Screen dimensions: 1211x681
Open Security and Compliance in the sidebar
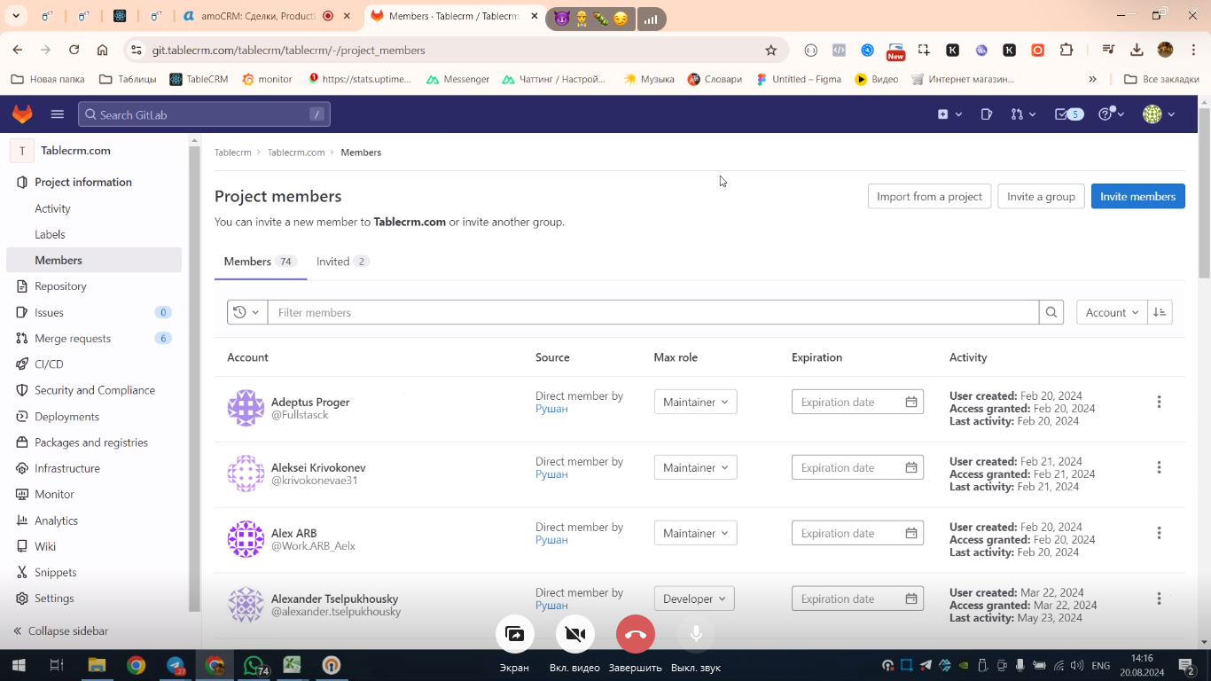[94, 390]
